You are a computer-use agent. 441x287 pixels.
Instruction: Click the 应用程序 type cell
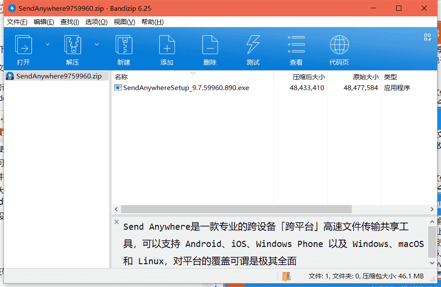[397, 88]
